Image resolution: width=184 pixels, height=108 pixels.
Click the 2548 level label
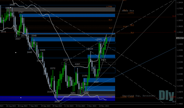tap(34, 36)
